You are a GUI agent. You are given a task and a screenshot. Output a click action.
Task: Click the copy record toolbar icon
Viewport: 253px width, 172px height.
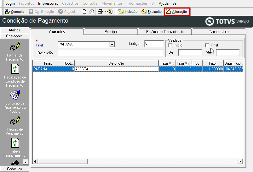coord(92,12)
